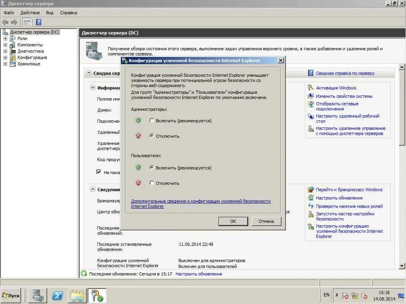
Task: Open the Справка menu
Action: click(x=68, y=13)
